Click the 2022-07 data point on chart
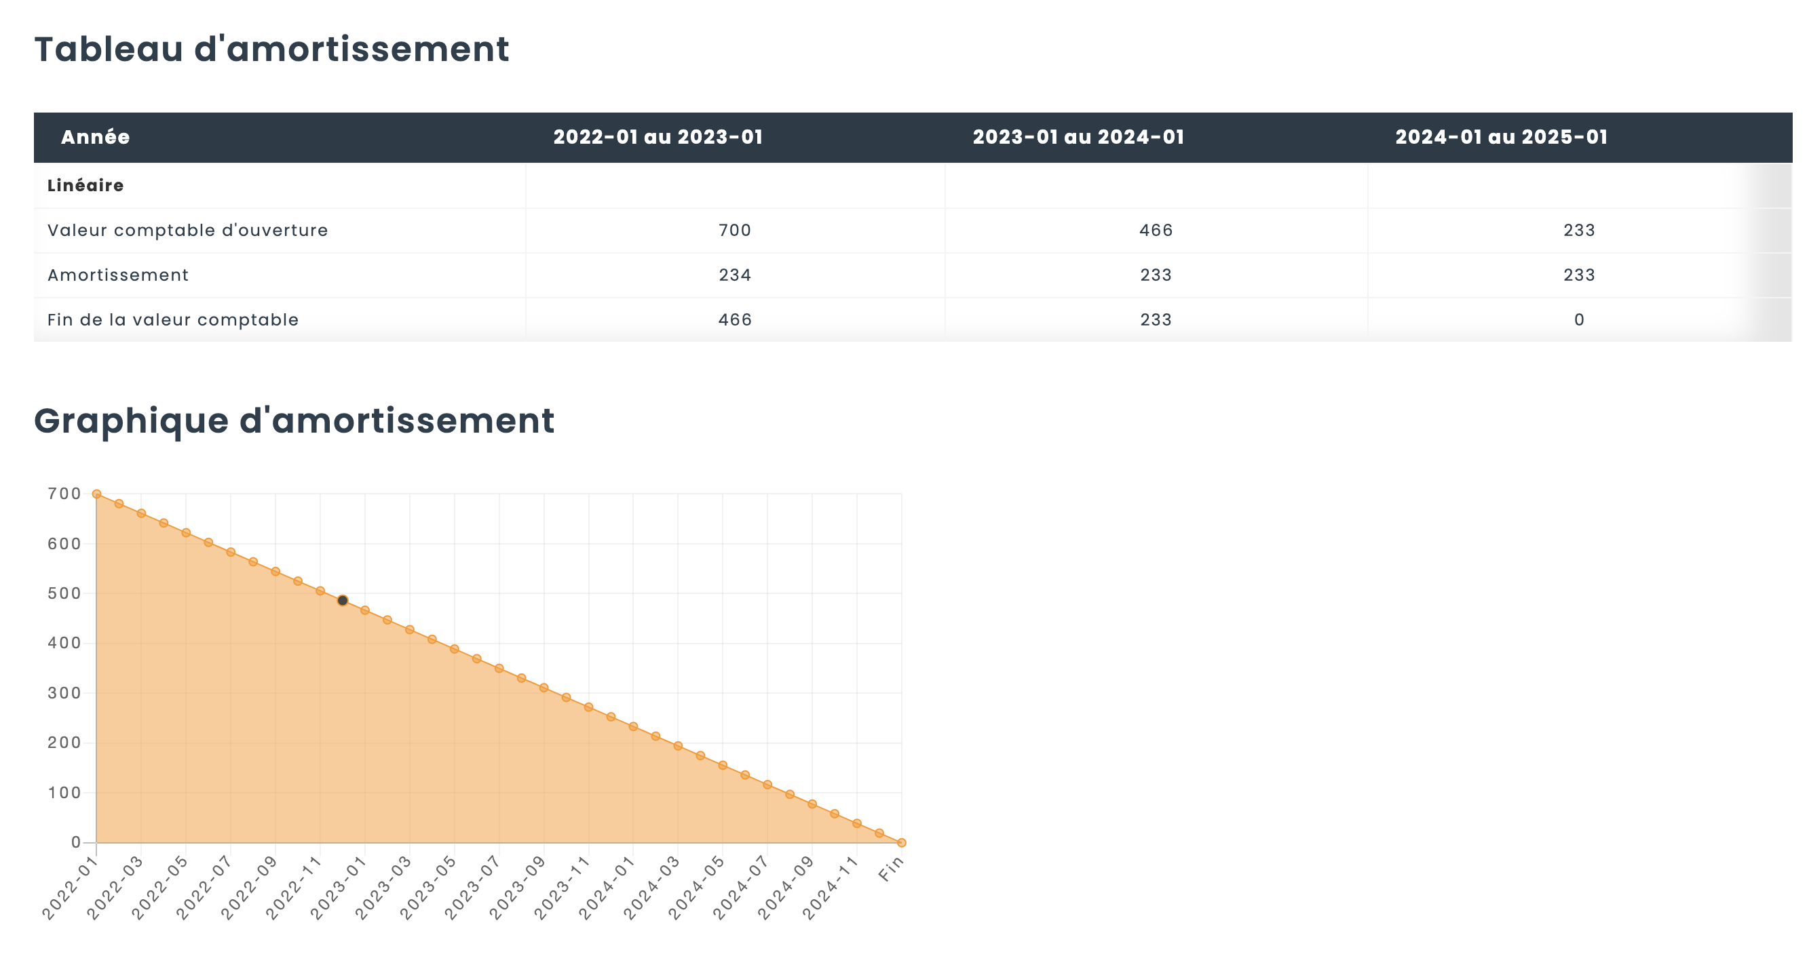 [231, 552]
